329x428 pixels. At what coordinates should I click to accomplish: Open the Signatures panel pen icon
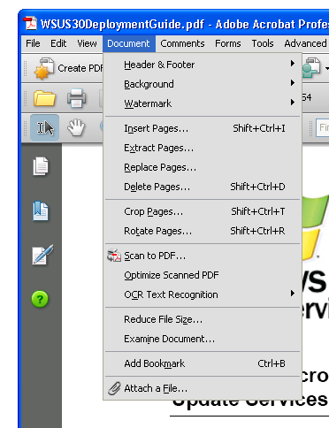[x=42, y=255]
